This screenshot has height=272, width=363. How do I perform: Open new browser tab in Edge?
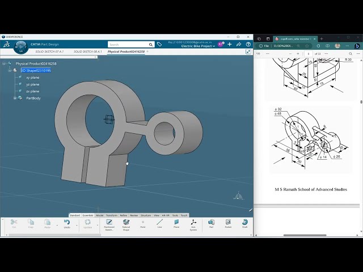pyautogui.click(x=322, y=39)
